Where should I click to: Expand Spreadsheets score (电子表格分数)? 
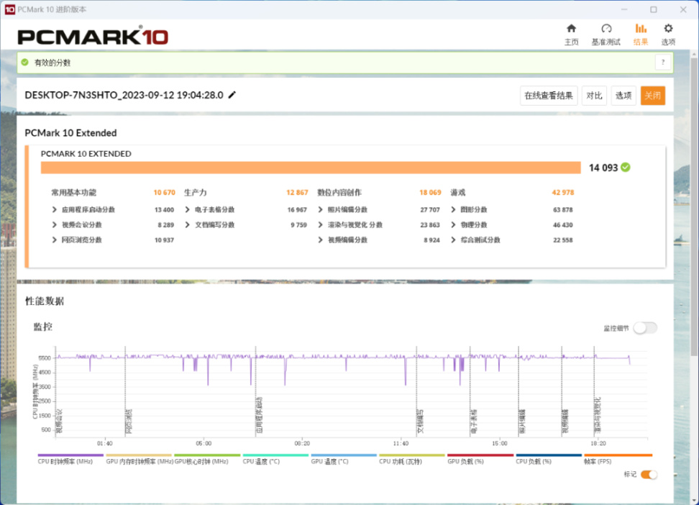click(187, 209)
